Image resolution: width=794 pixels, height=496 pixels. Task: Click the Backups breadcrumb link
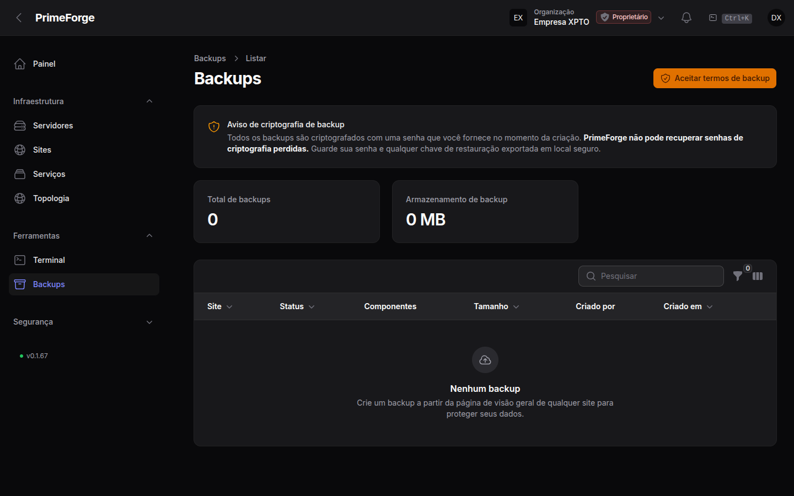click(x=210, y=58)
